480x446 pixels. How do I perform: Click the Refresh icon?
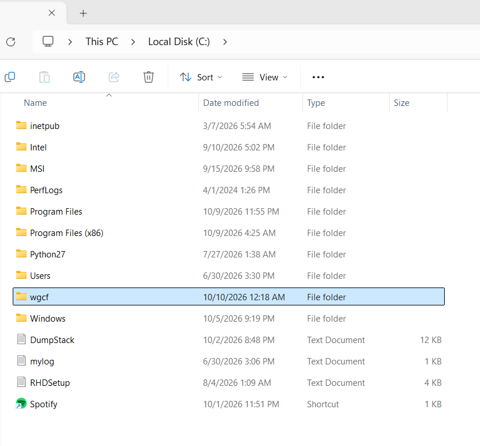click(11, 42)
